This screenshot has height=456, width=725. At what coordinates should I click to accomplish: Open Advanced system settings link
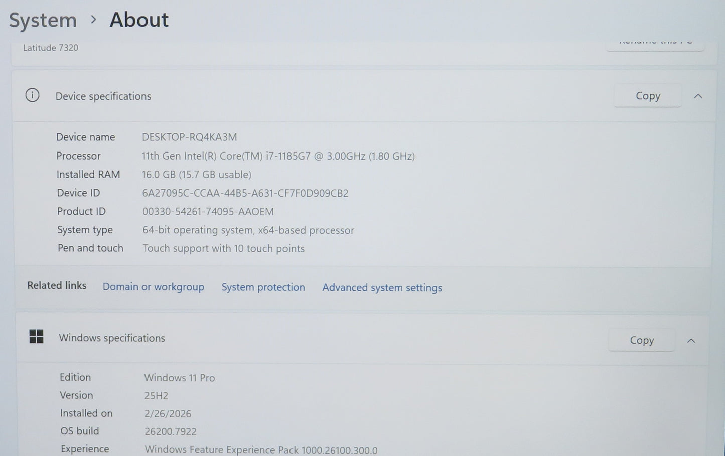382,288
